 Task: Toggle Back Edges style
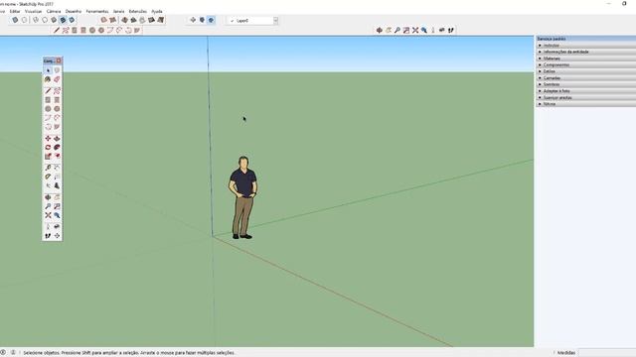coord(24,20)
